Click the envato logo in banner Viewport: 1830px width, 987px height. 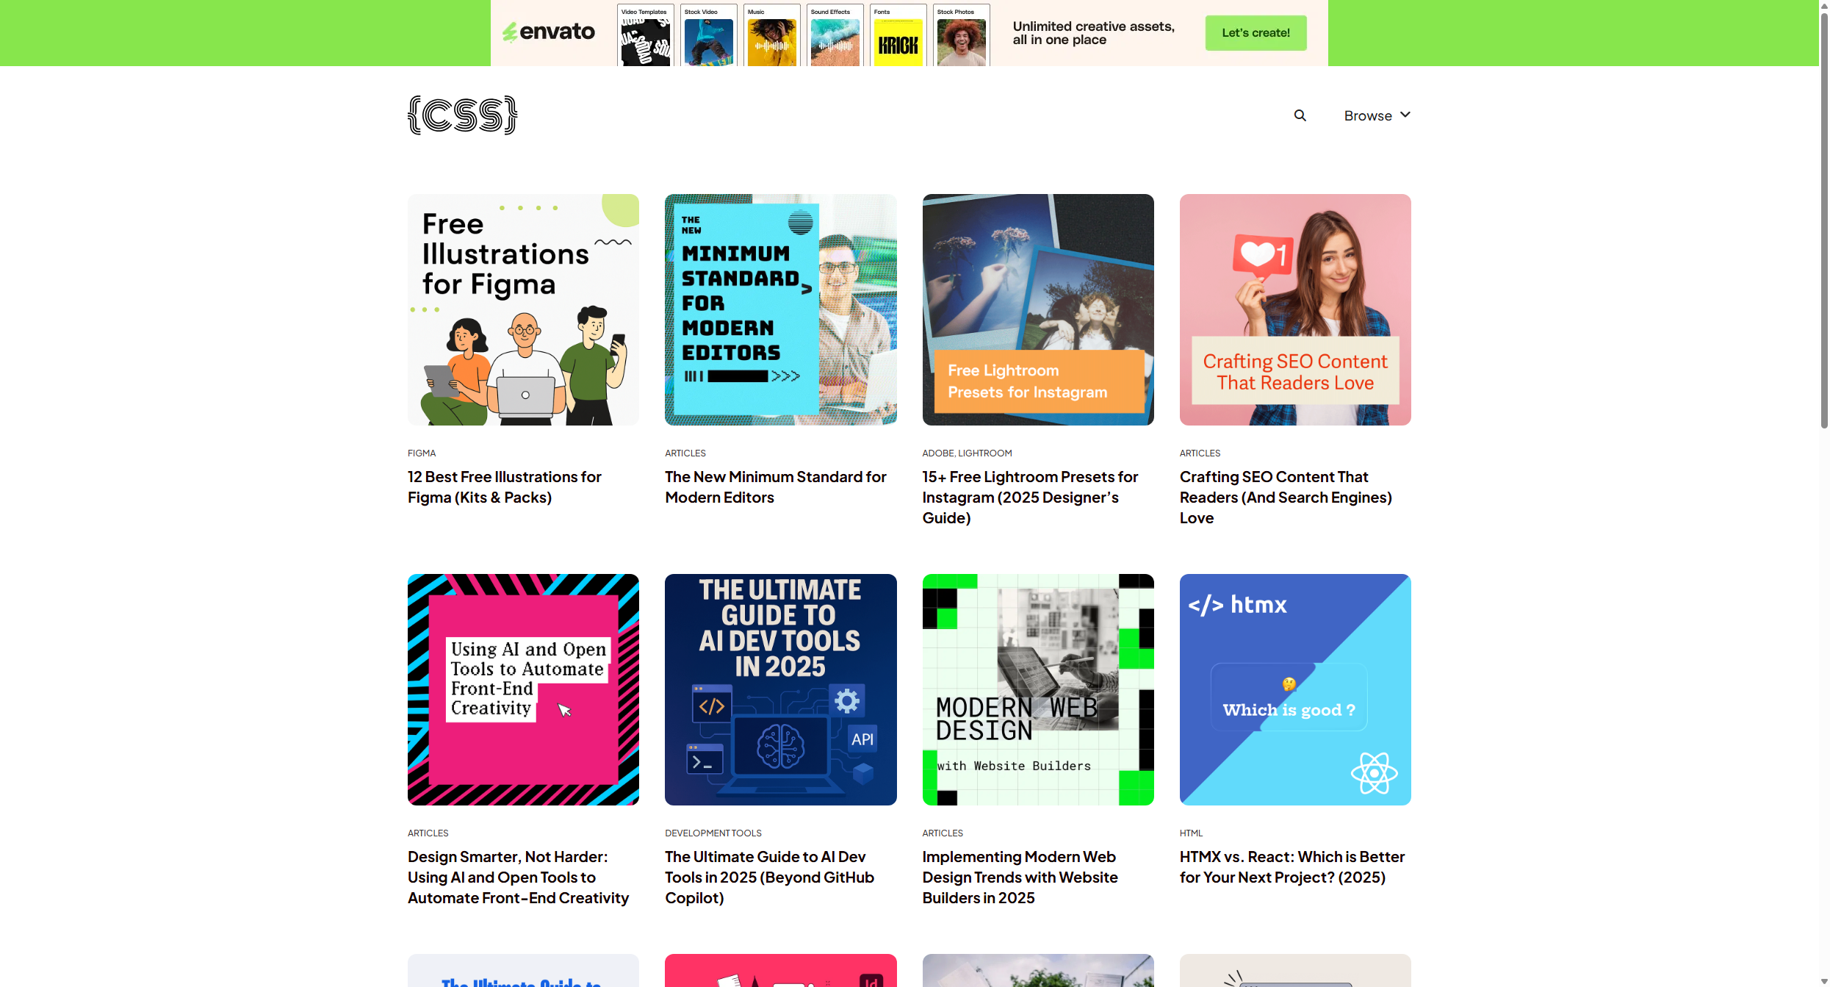coord(548,32)
